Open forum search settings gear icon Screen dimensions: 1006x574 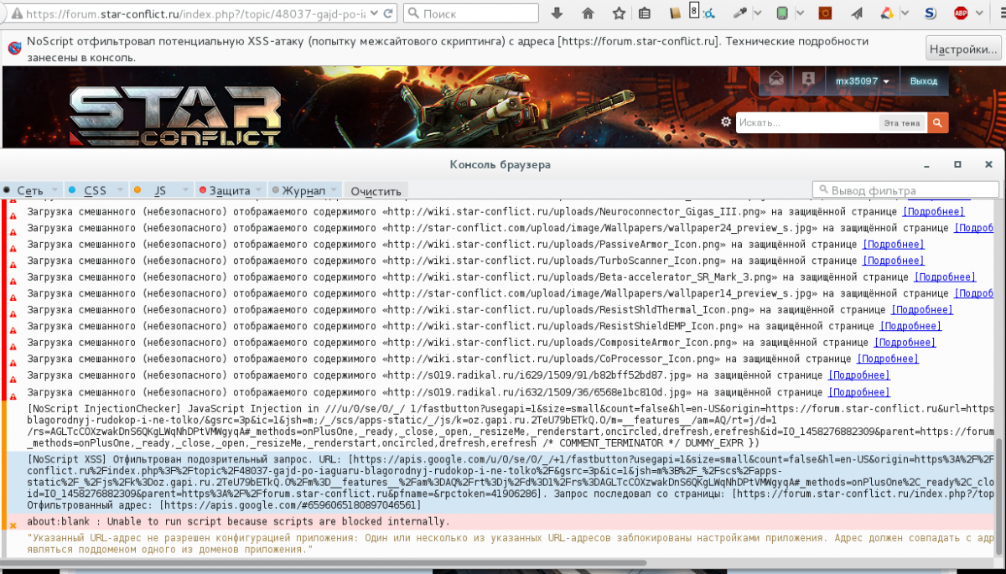point(726,122)
